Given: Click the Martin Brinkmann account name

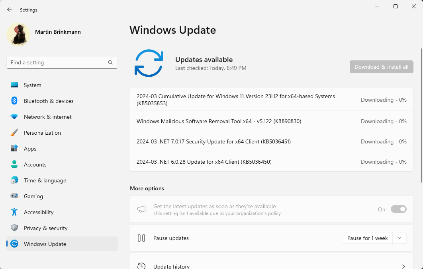Looking at the screenshot, I should [58, 32].
